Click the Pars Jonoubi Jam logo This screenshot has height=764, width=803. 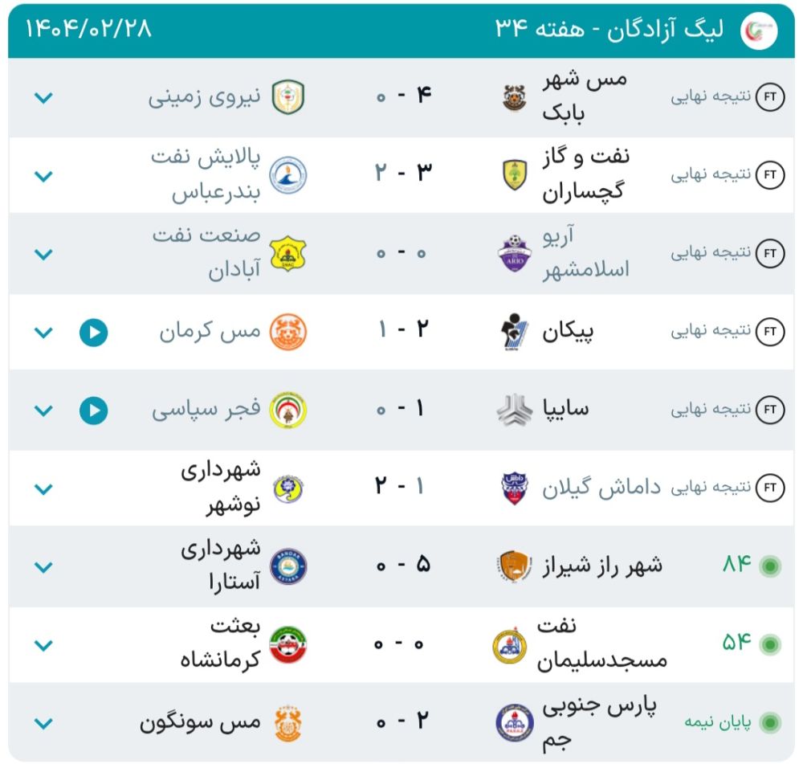click(515, 722)
